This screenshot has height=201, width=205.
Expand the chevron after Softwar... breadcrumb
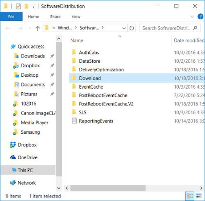(x=102, y=28)
